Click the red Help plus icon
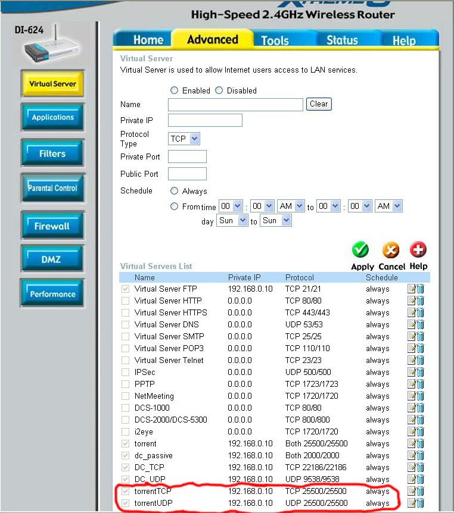 tap(418, 249)
